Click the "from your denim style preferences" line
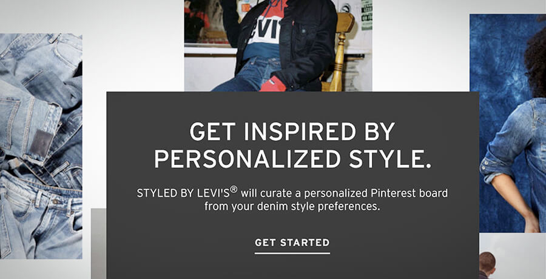The width and height of the screenshot is (546, 279). tap(292, 206)
